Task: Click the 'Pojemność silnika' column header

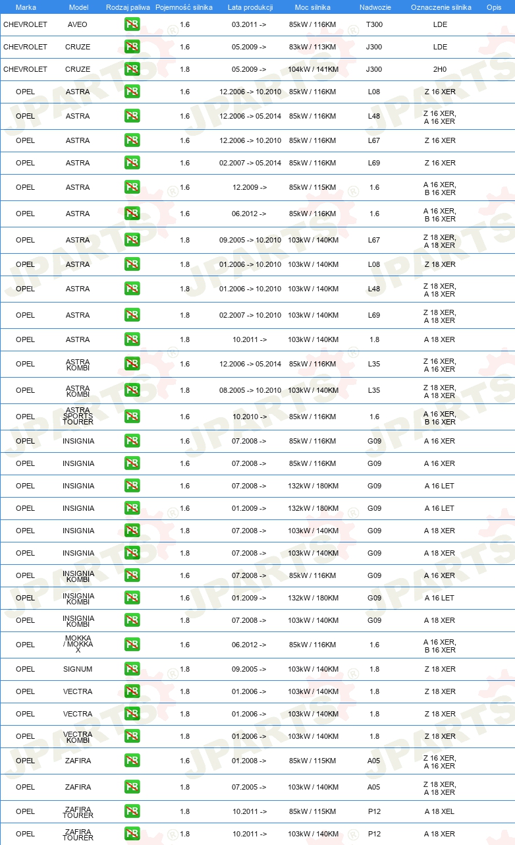Action: click(184, 7)
